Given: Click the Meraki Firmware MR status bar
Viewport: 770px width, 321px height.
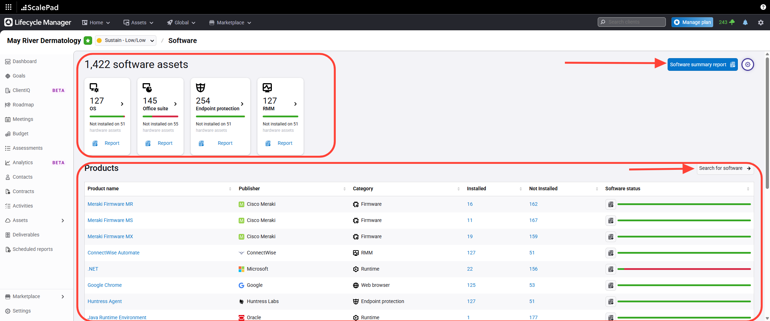Looking at the screenshot, I should [x=684, y=204].
